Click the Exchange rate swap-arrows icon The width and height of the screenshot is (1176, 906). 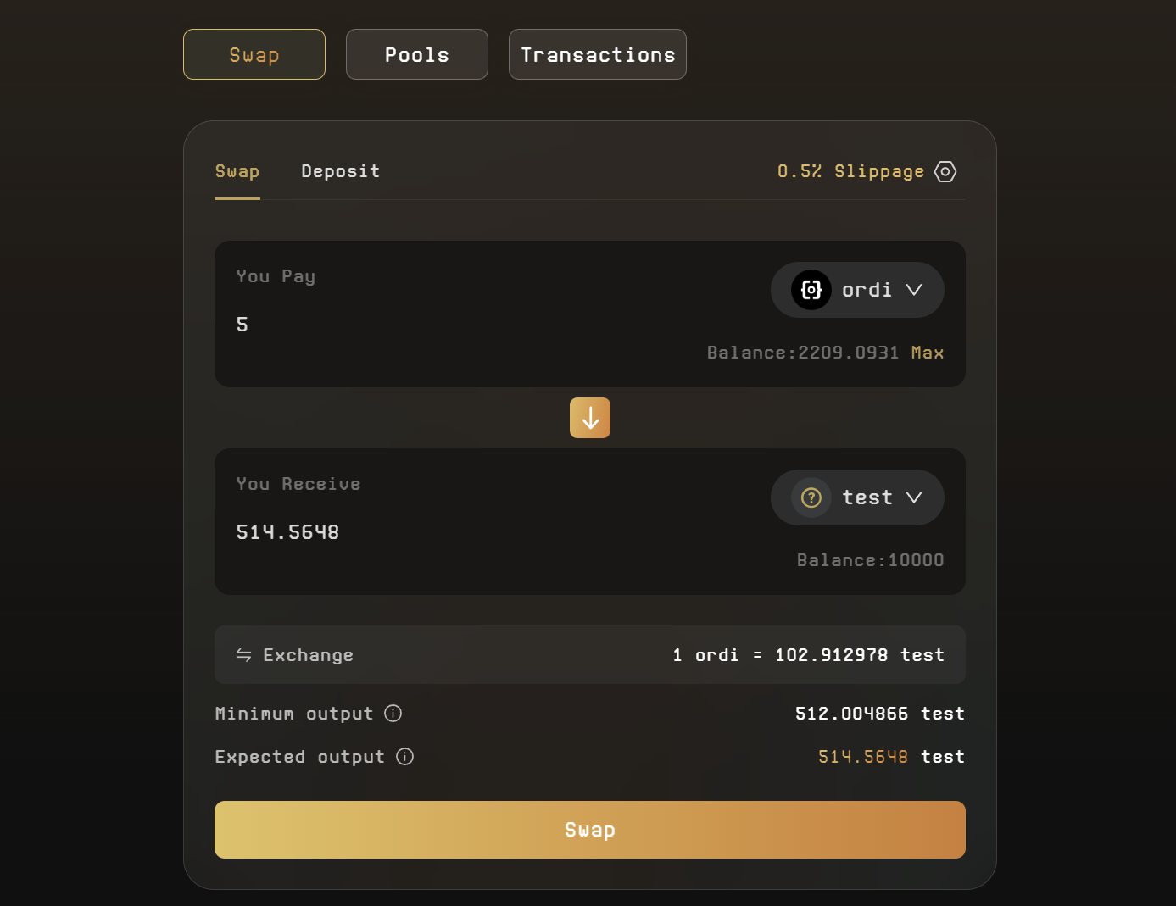point(243,655)
